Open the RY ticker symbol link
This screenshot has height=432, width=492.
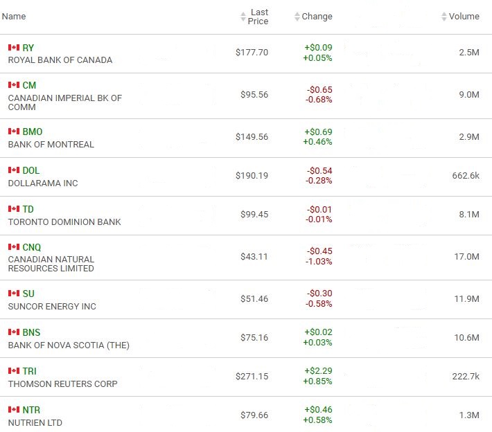[x=28, y=48]
